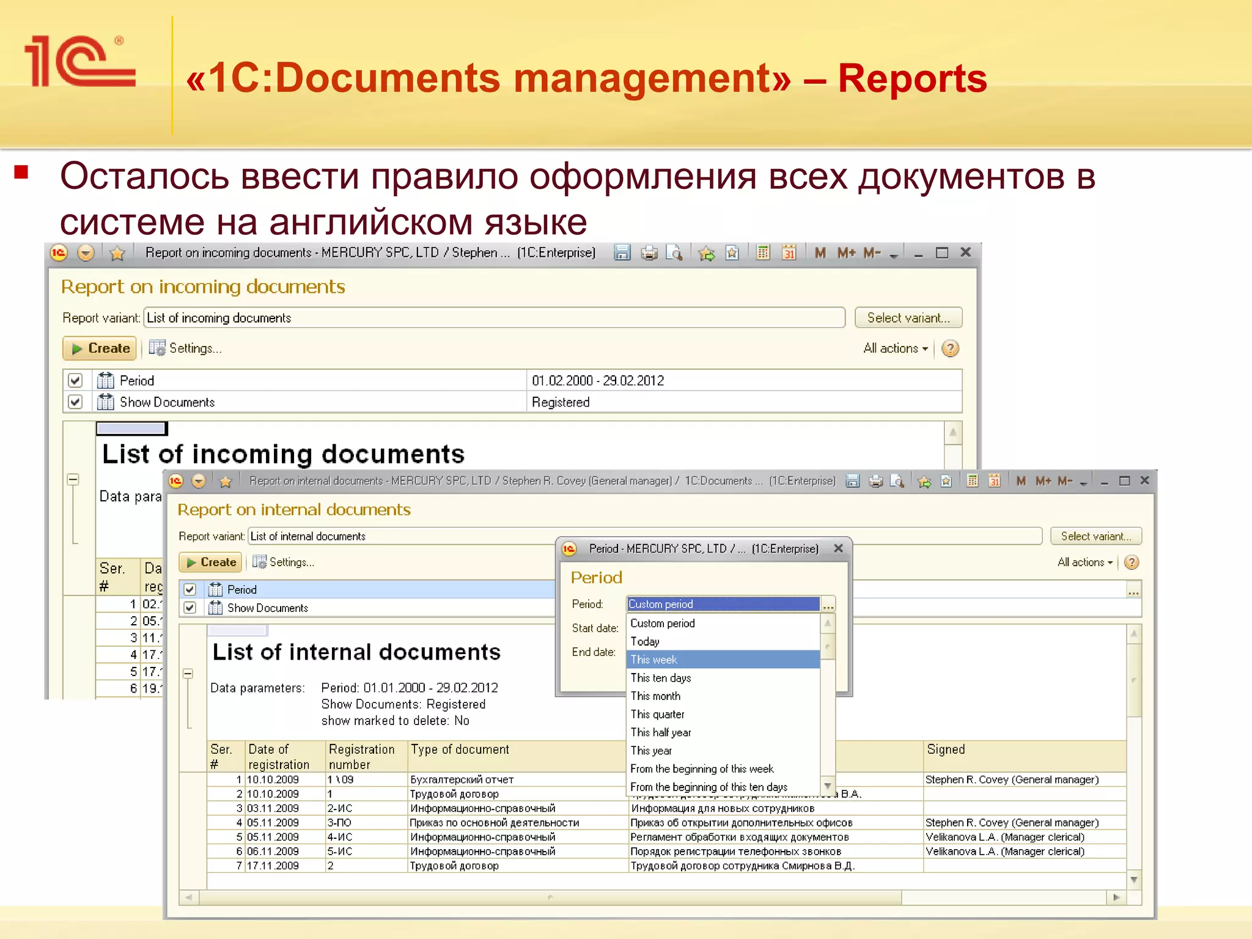Screen dimensions: 1252x939
Task: Click M+ button in internal documents window
Action: [1044, 481]
